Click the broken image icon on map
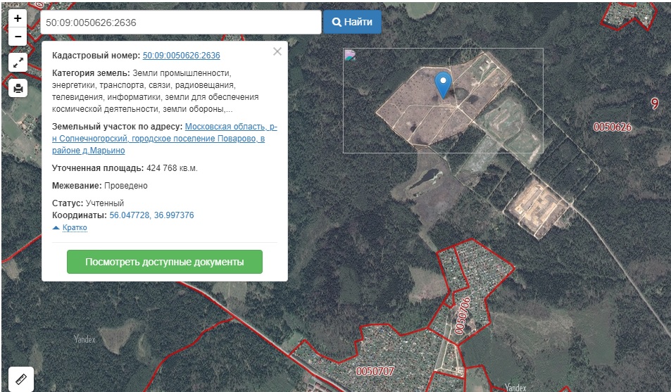671x392 pixels. pos(350,55)
